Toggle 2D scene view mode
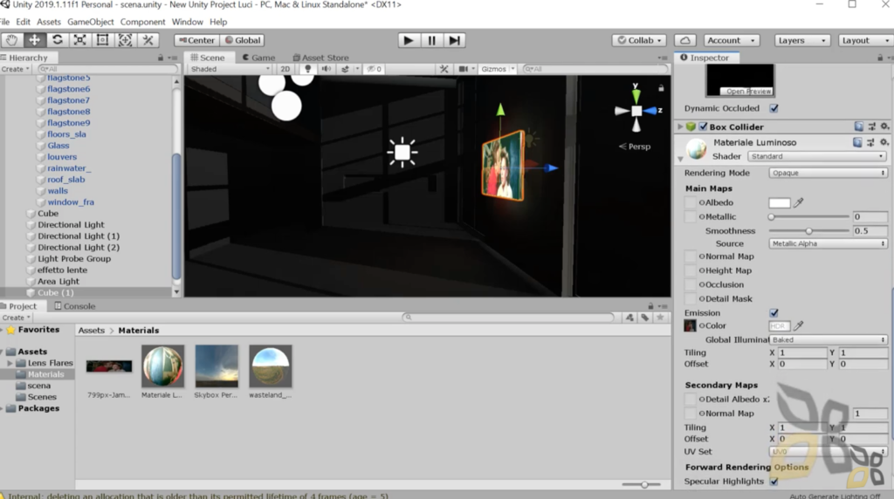 point(285,69)
